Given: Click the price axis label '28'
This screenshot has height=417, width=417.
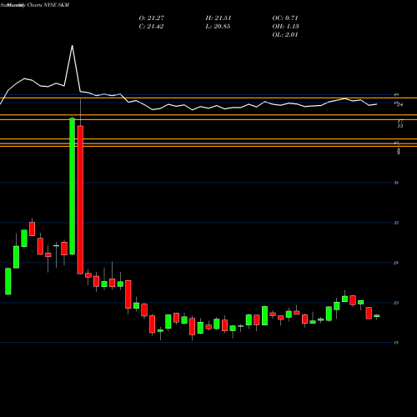Looking at the screenshot, I should [x=396, y=263].
